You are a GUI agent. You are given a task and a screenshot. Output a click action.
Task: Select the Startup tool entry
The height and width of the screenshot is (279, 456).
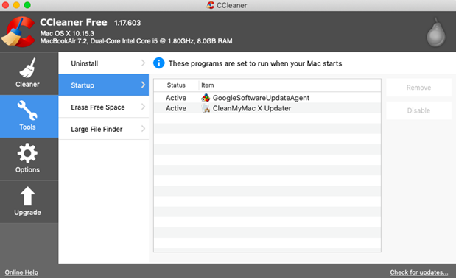104,85
